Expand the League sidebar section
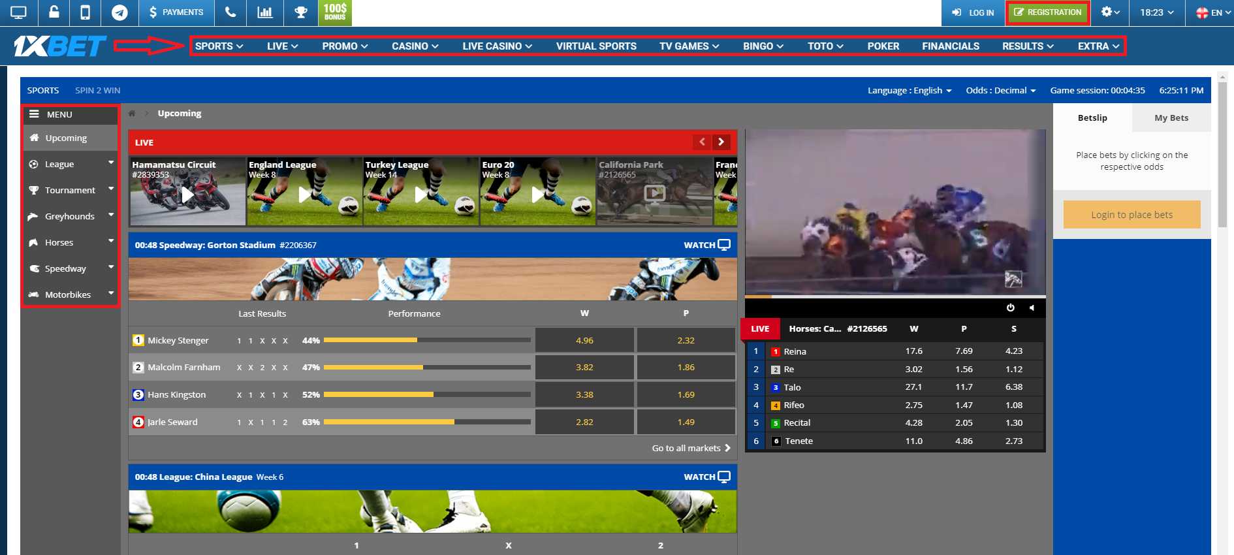 tap(111, 163)
